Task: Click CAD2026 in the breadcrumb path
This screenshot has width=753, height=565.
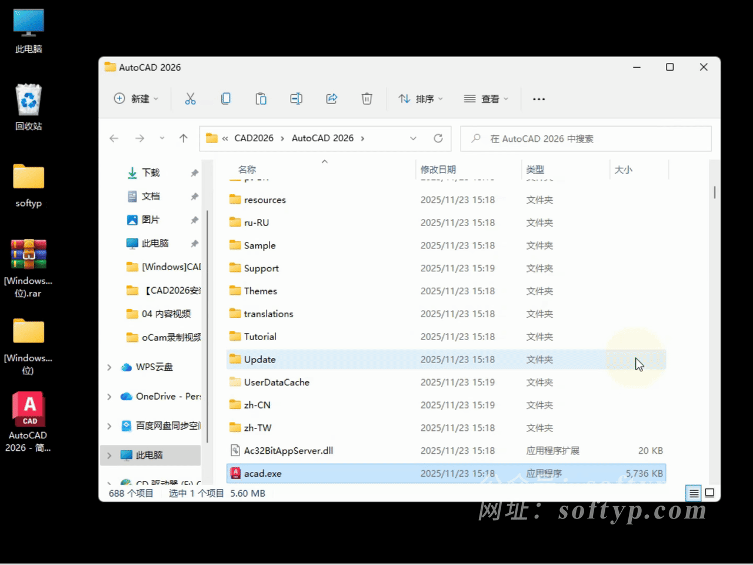Action: tap(254, 138)
